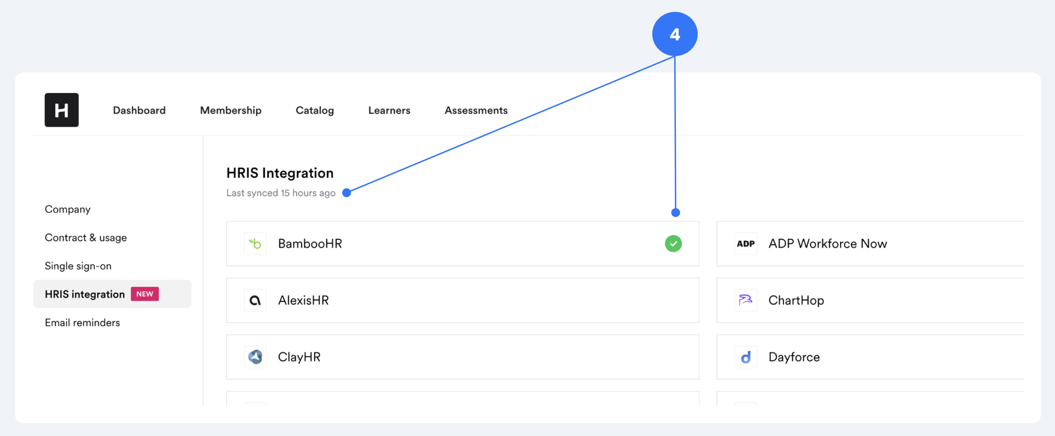This screenshot has height=436, width=1055.
Task: Select the Dayforce integration card
Action: tap(870, 357)
